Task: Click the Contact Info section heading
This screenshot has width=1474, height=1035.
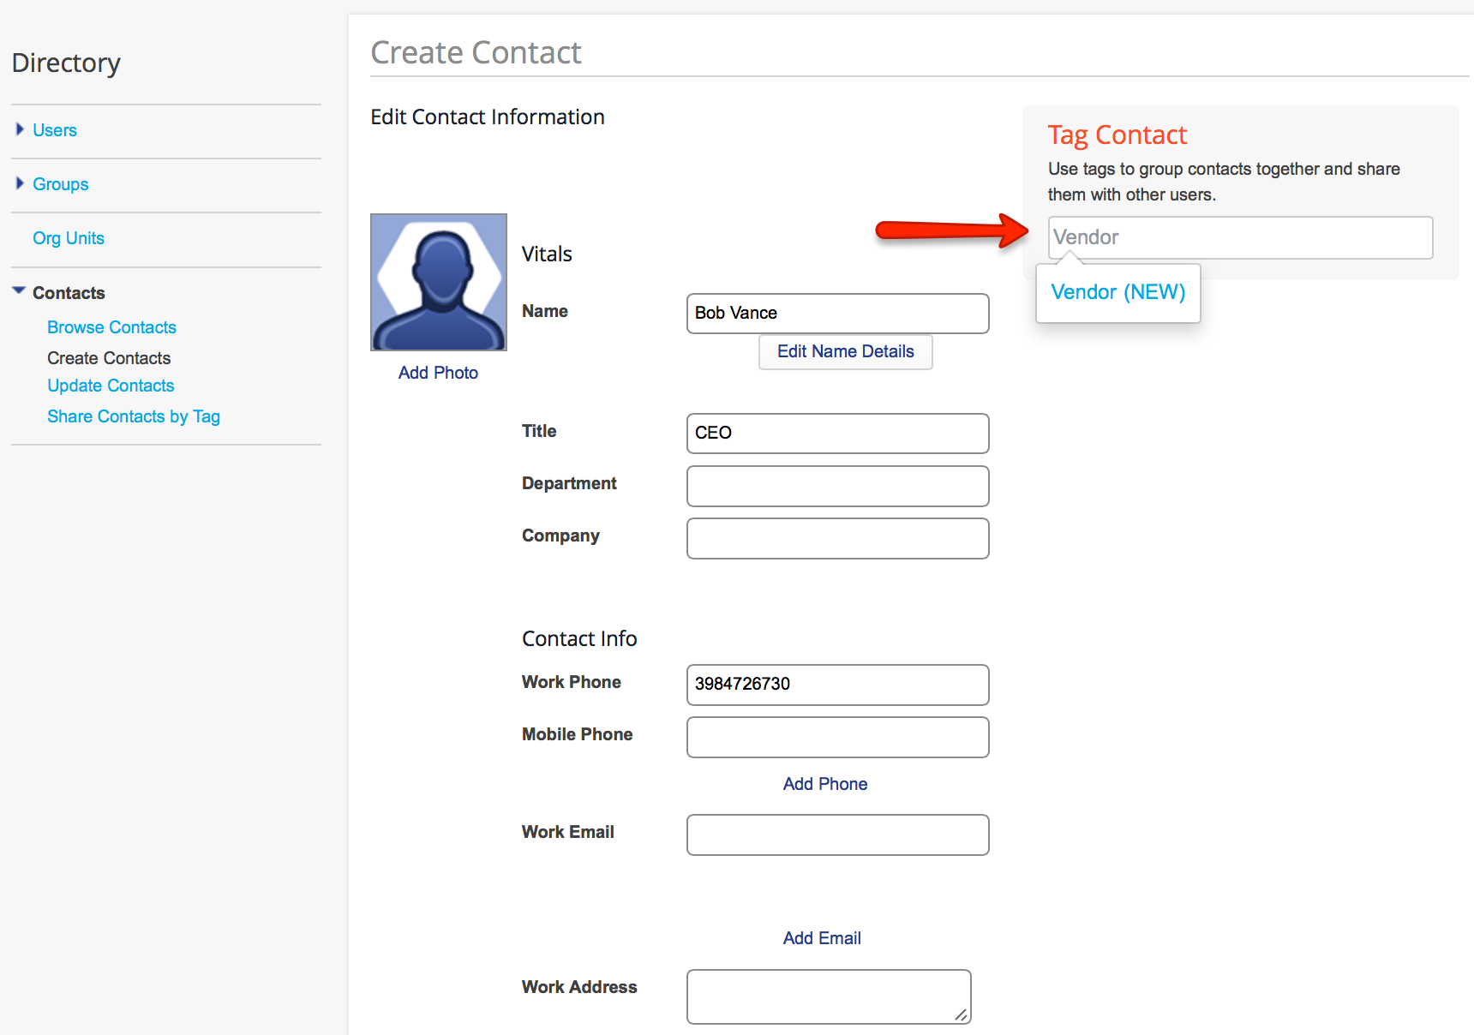Action: click(x=579, y=638)
